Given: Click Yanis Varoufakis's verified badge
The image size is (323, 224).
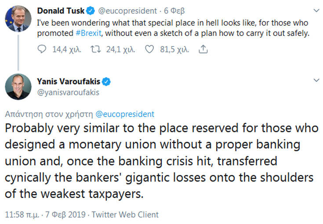Looking at the screenshot, I should [106, 82].
